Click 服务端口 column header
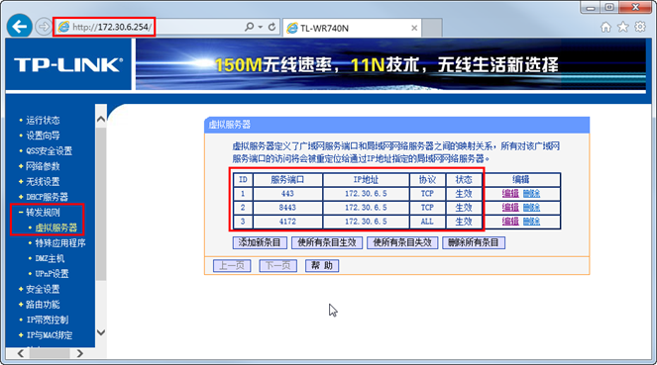The width and height of the screenshot is (657, 365). click(287, 180)
